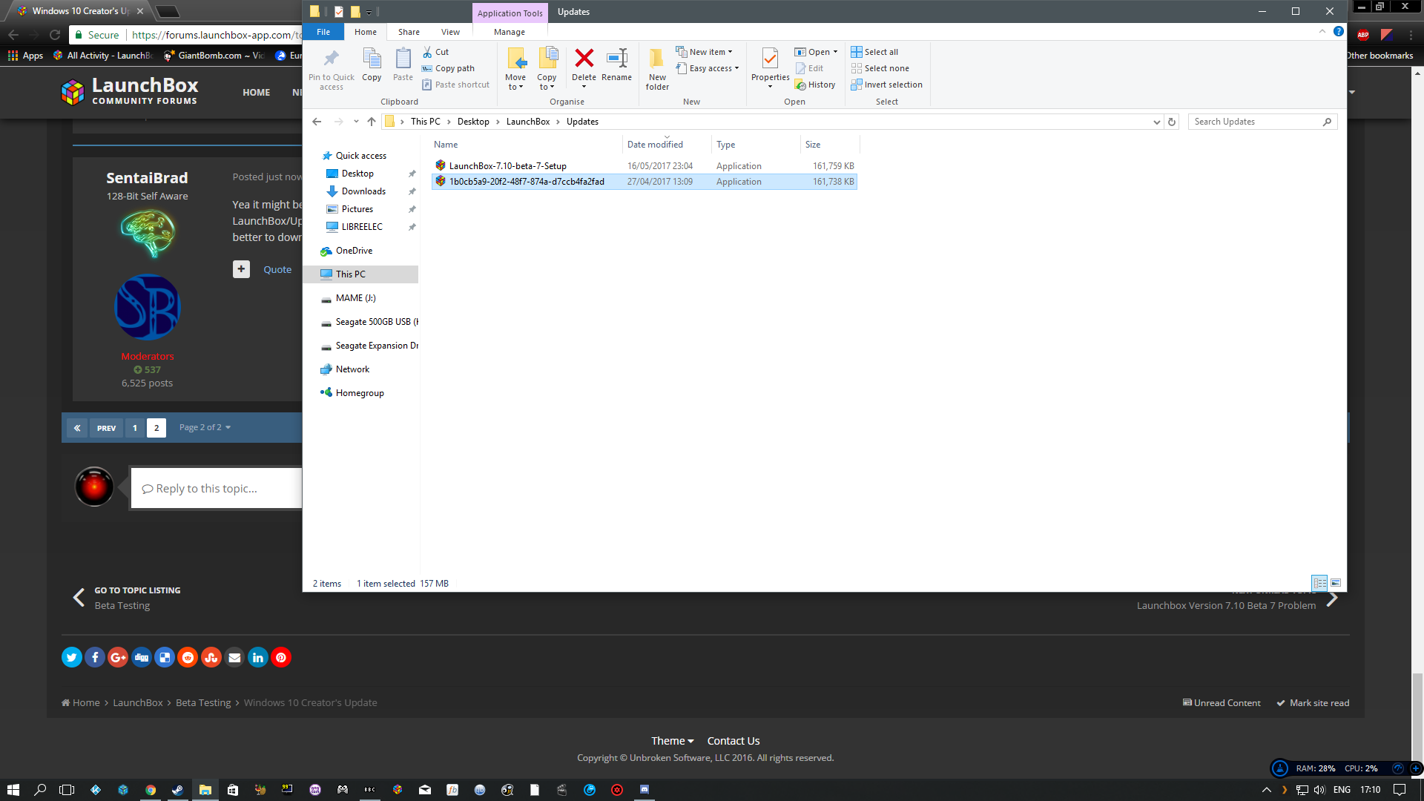Viewport: 1424px width, 801px height.
Task: Choose Copy path in the ribbon
Action: [449, 68]
